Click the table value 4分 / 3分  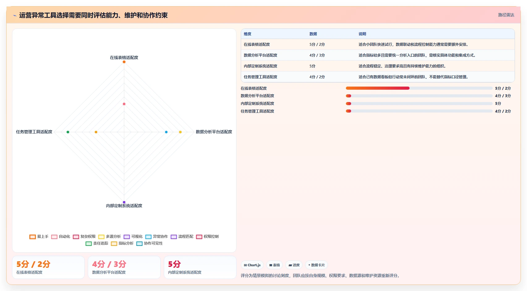pos(317,55)
